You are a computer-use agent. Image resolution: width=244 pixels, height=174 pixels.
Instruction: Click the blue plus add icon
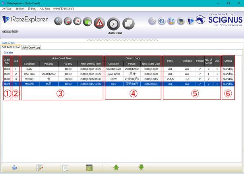pos(14,168)
